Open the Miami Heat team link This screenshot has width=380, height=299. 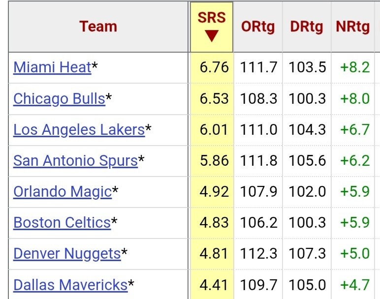click(x=52, y=67)
